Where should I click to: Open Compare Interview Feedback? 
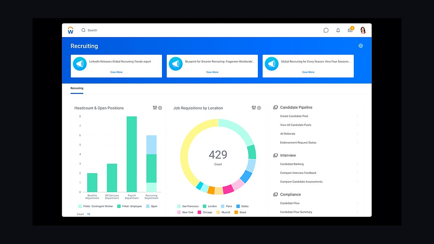tap(298, 173)
